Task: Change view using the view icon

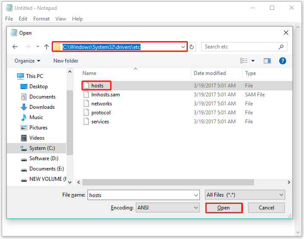Action: tap(244, 61)
